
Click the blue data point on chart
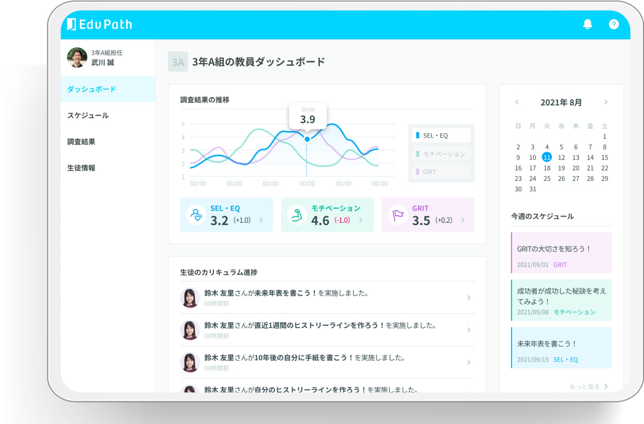pos(307,139)
